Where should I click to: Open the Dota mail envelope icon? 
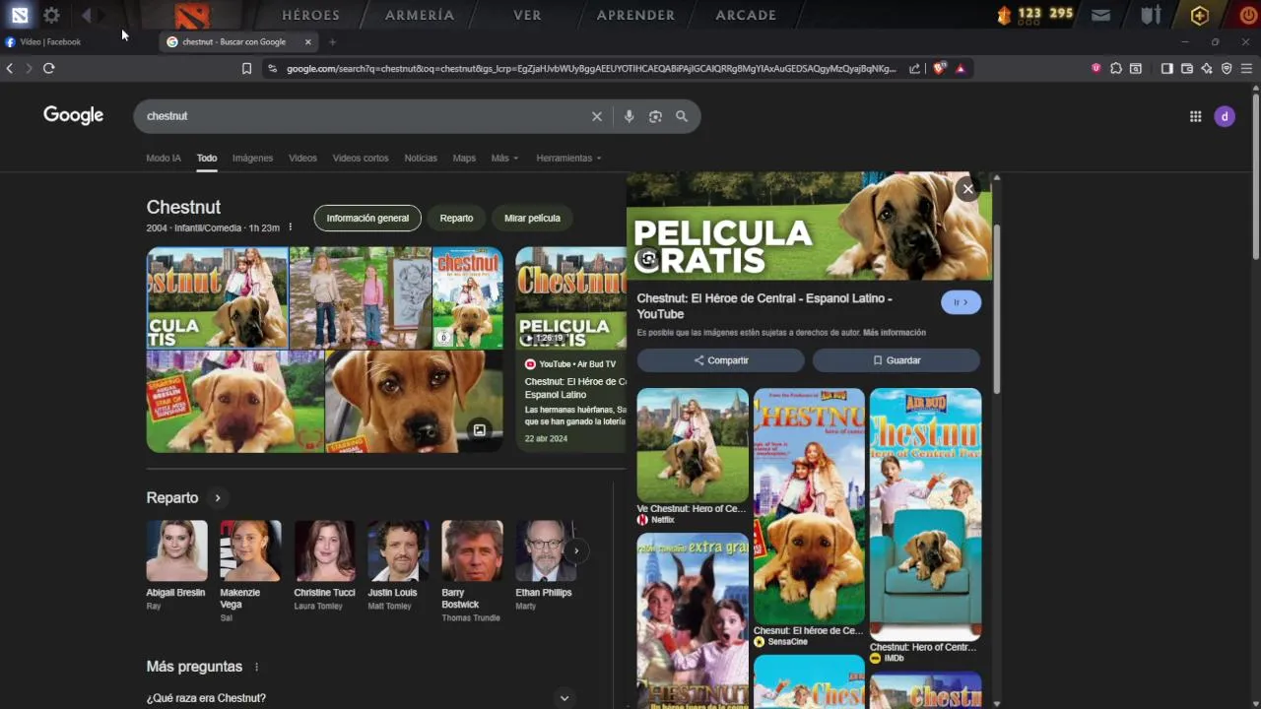point(1100,15)
